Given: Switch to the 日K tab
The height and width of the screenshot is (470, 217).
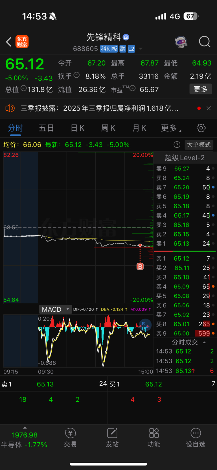Looking at the screenshot, I should [78, 128].
